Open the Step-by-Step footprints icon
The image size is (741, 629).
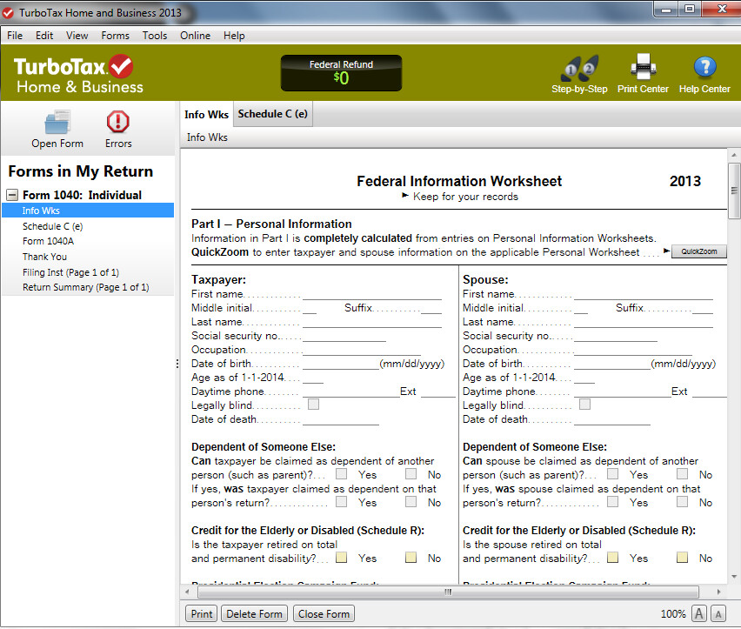pyautogui.click(x=579, y=68)
